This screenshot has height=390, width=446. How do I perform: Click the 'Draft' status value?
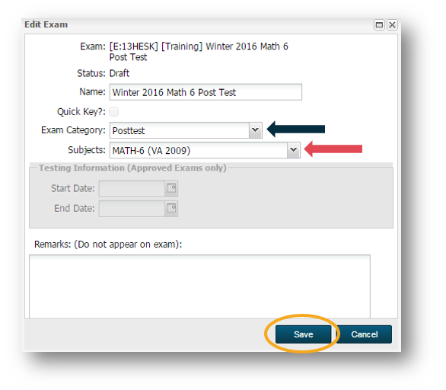click(119, 73)
